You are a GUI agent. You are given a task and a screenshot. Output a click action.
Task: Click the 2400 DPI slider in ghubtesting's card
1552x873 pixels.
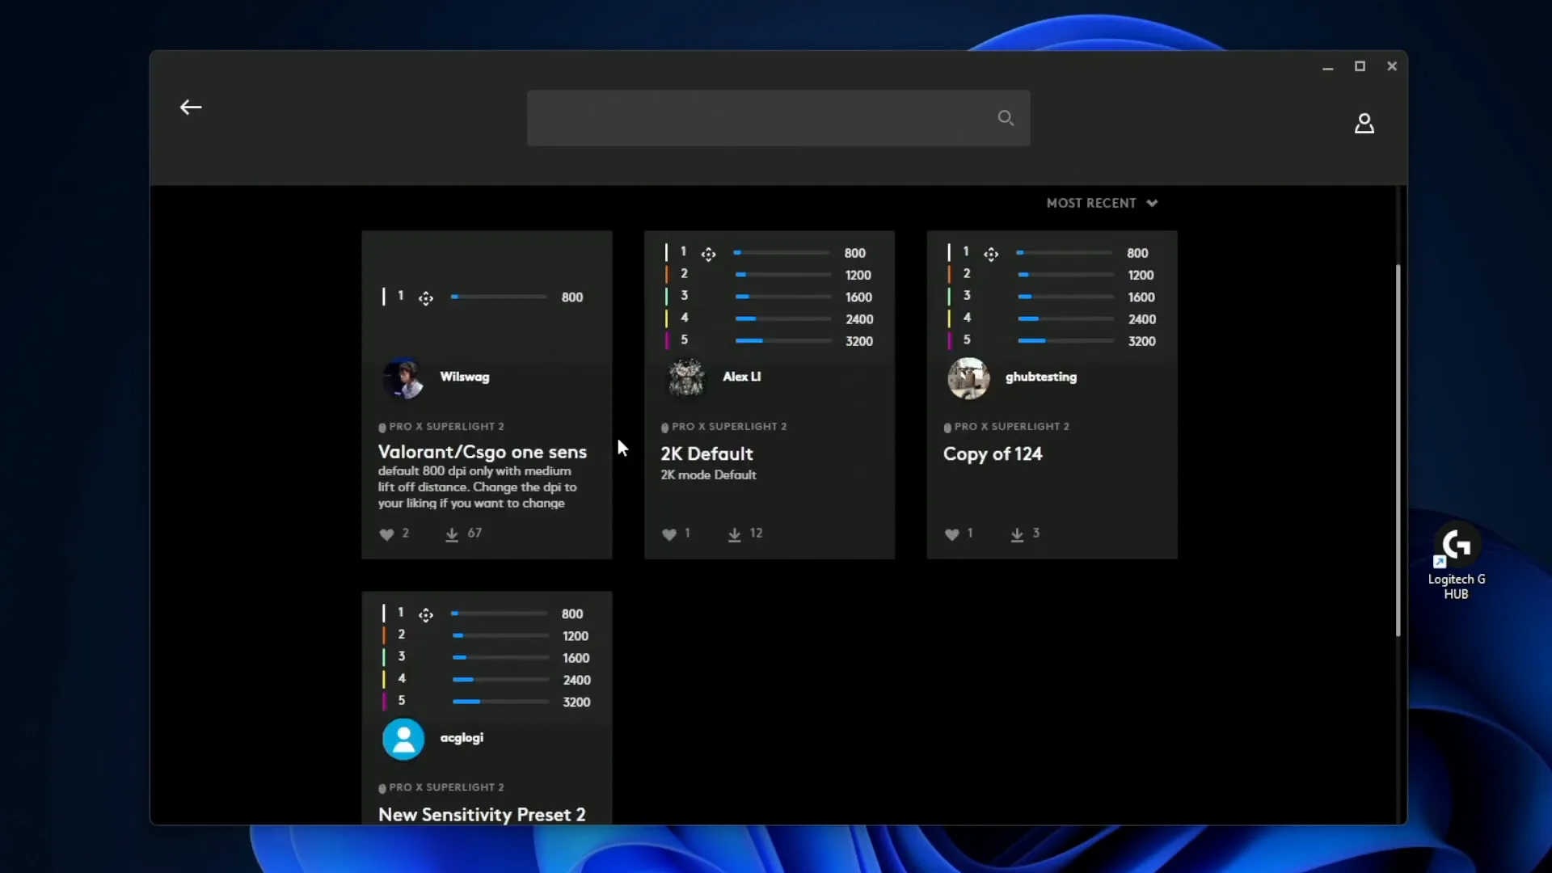tap(1065, 319)
